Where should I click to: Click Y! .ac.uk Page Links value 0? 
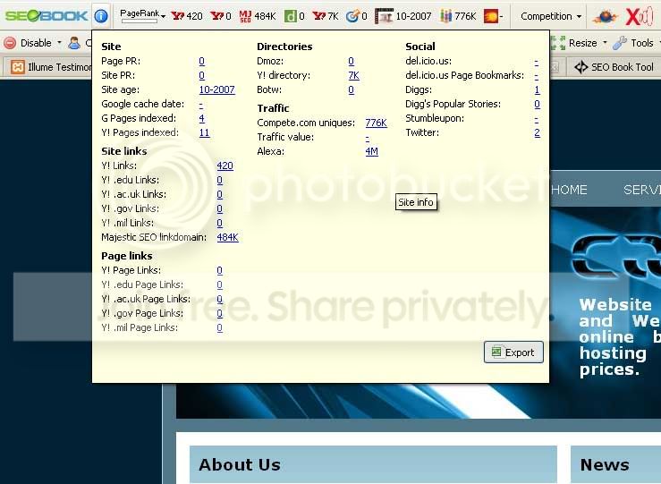[220, 299]
